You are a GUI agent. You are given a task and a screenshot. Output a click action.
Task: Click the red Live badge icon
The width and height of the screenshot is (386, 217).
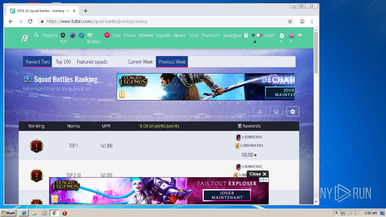(x=107, y=35)
